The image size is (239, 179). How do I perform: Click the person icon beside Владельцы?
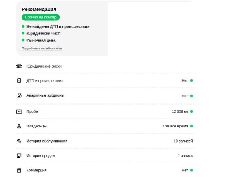click(x=19, y=126)
